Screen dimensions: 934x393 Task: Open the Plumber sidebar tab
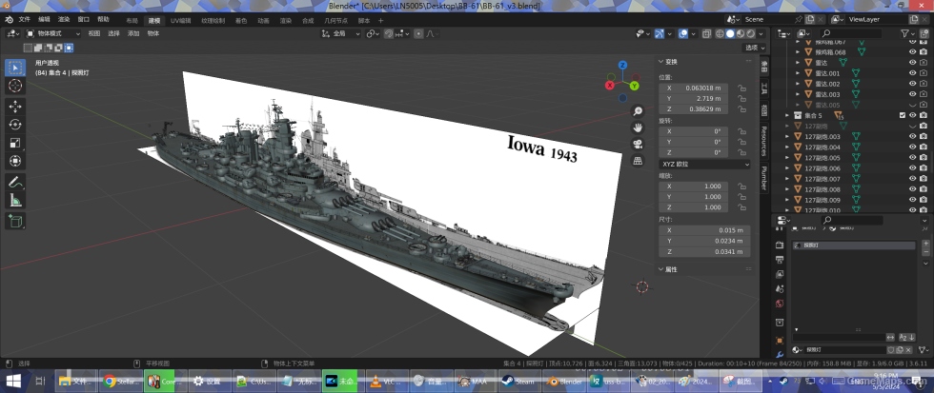tap(763, 178)
